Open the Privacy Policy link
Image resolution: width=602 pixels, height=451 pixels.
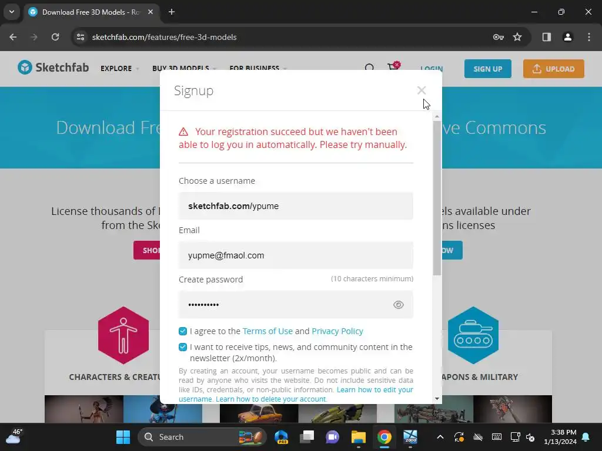pyautogui.click(x=337, y=331)
